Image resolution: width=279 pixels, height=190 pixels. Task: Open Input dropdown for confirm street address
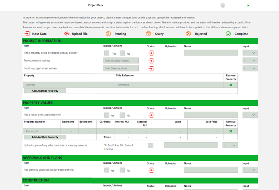click(x=250, y=68)
